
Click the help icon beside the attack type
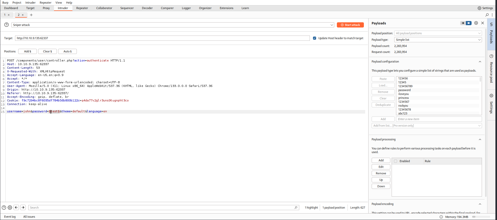pyautogui.click(x=6, y=25)
